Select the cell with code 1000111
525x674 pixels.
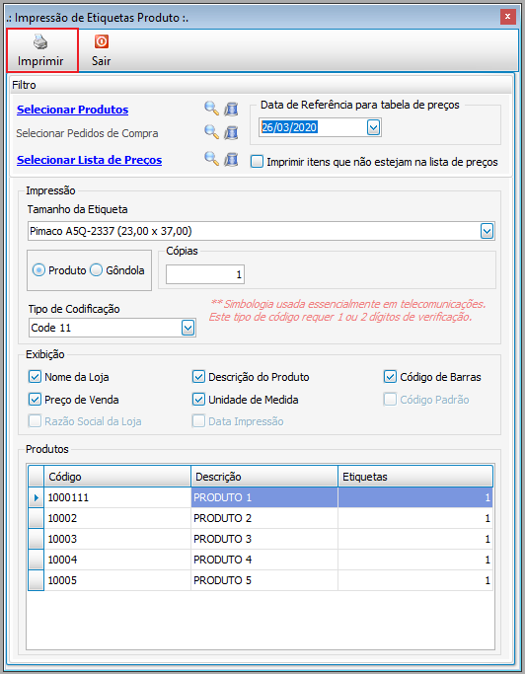point(117,497)
